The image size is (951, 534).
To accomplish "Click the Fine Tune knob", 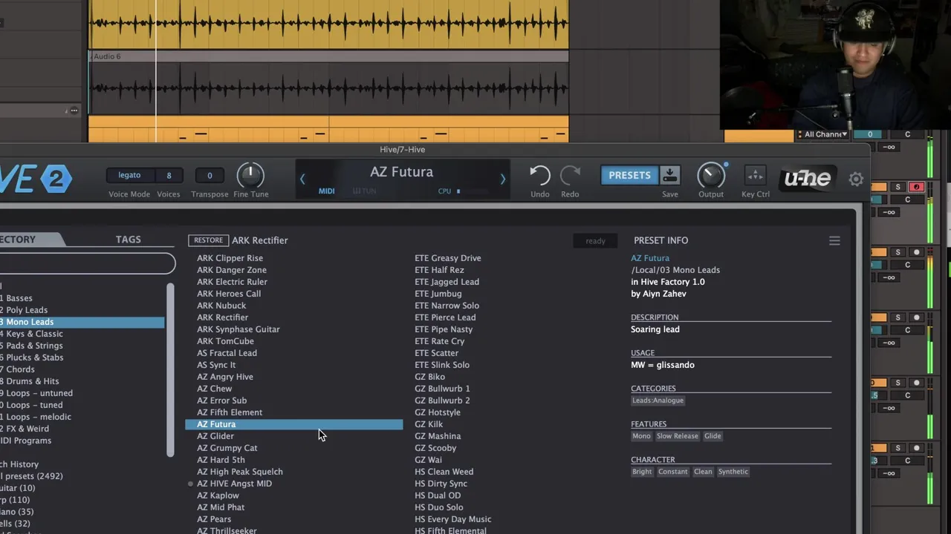I will [x=250, y=175].
